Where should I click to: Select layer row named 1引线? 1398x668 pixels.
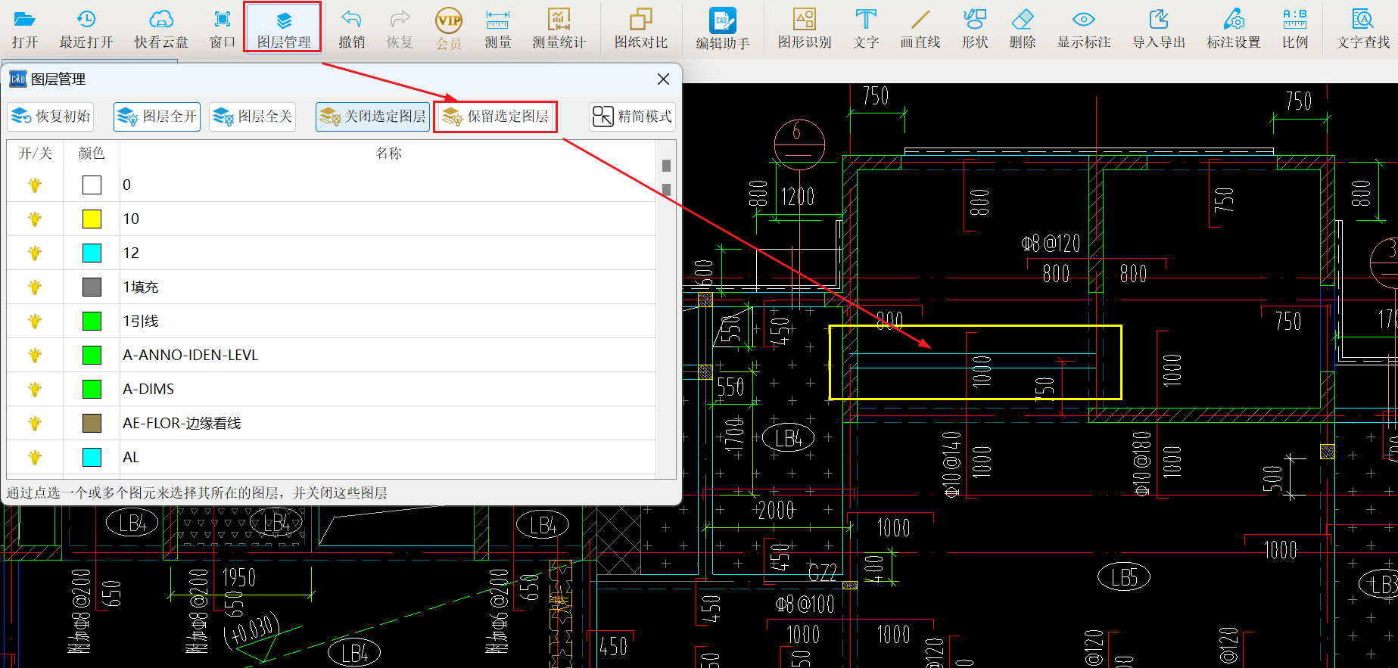(x=332, y=321)
